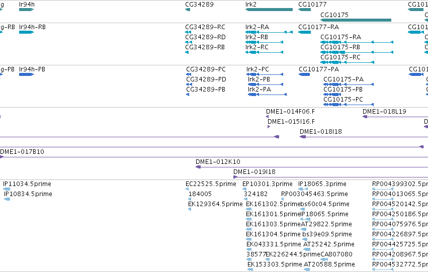Open EST bs39e09.5prime
This screenshot has width=428, height=272.
click(x=327, y=235)
